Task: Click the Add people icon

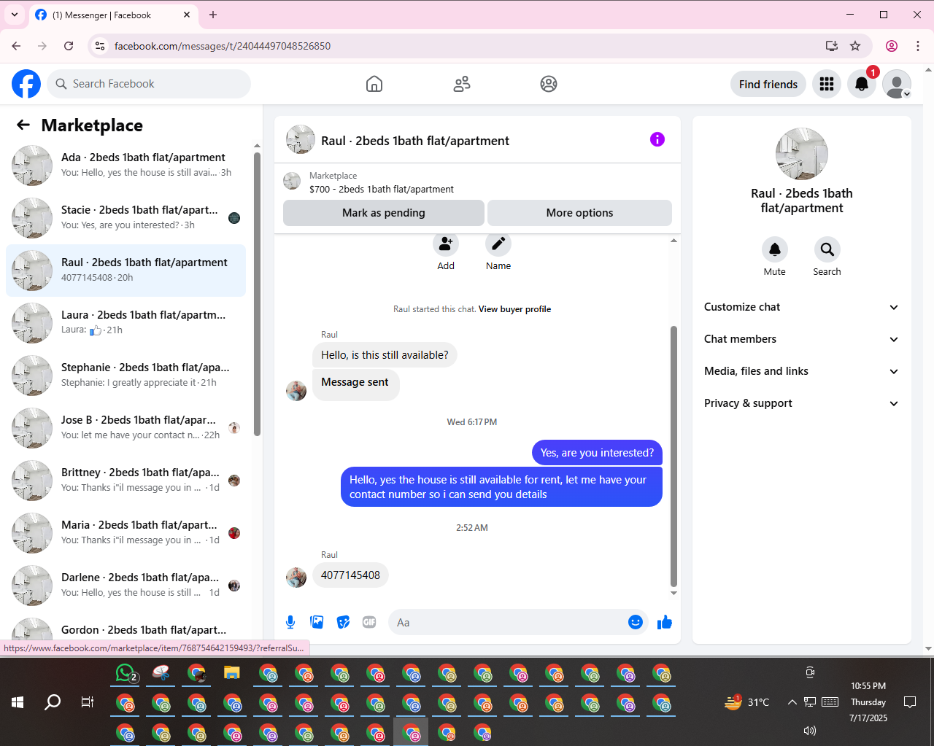Action: pyautogui.click(x=446, y=244)
